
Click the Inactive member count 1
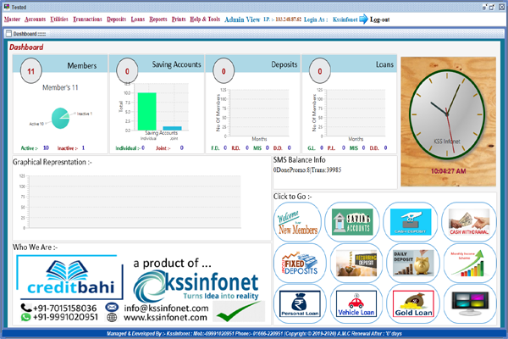point(83,148)
